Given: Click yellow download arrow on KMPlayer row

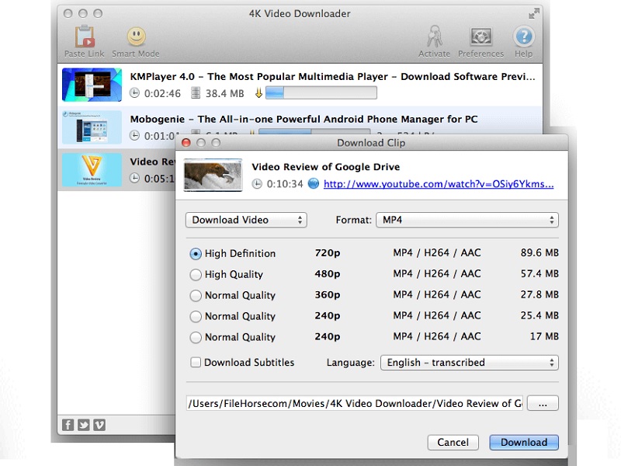Looking at the screenshot, I should pyautogui.click(x=258, y=93).
